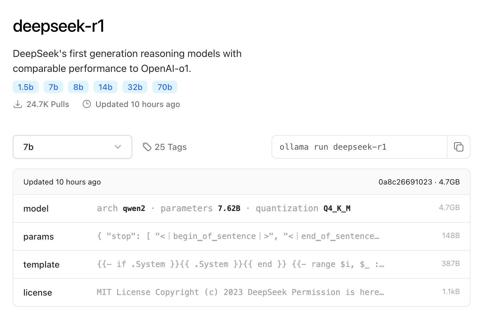Click the clock icon beside Updated

click(x=87, y=104)
